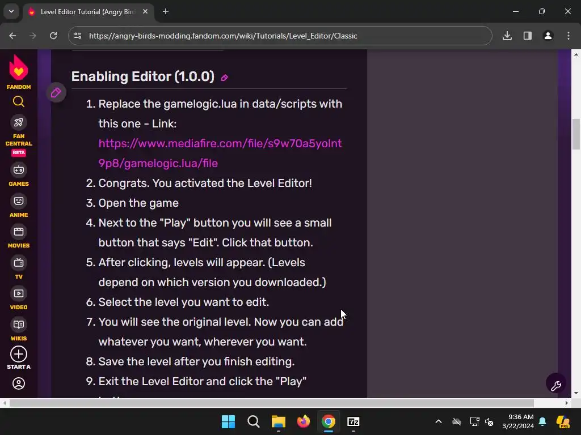Viewport: 581px width, 435px height.
Task: Show hidden system tray icons
Action: [x=439, y=421]
